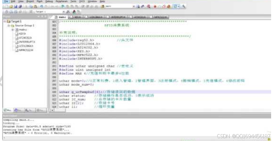Screen dimensions: 278x141
Task: Open the Help menu
Action: [x=102, y=1]
